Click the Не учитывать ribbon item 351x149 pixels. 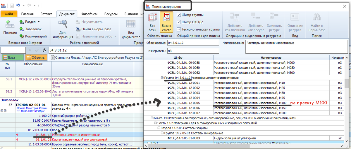(89, 22)
